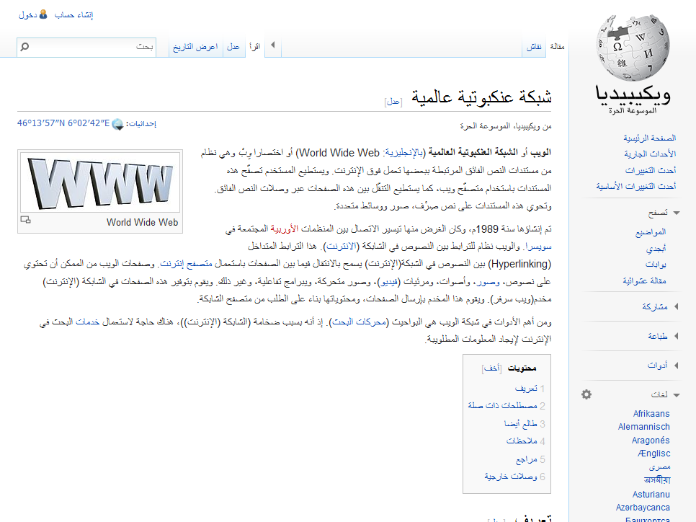Click the Wikipedia globe logo
Image resolution: width=696 pixels, height=522 pixels.
633,48
